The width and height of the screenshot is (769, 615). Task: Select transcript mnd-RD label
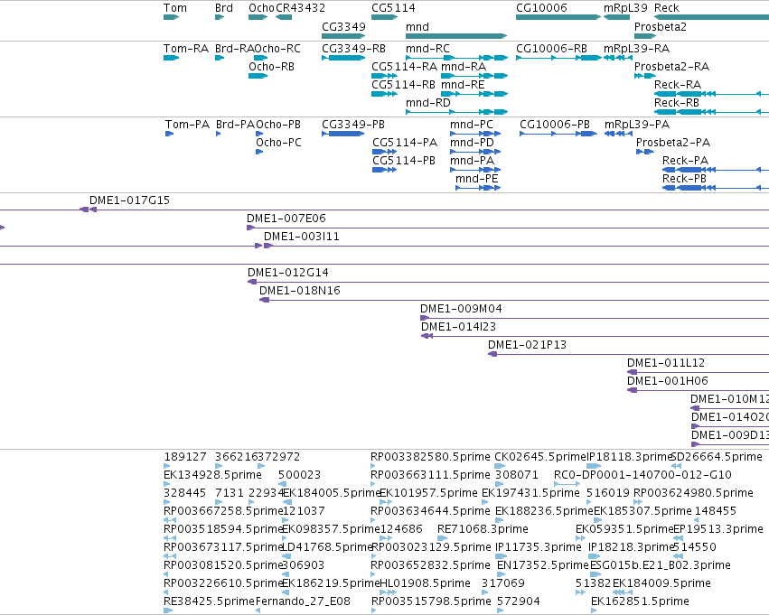coord(427,103)
